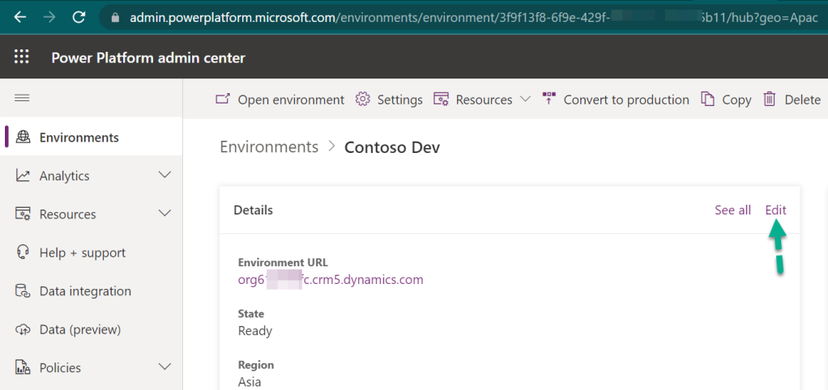Click the Resources toolbar icon
828x390 pixels.
[441, 99]
